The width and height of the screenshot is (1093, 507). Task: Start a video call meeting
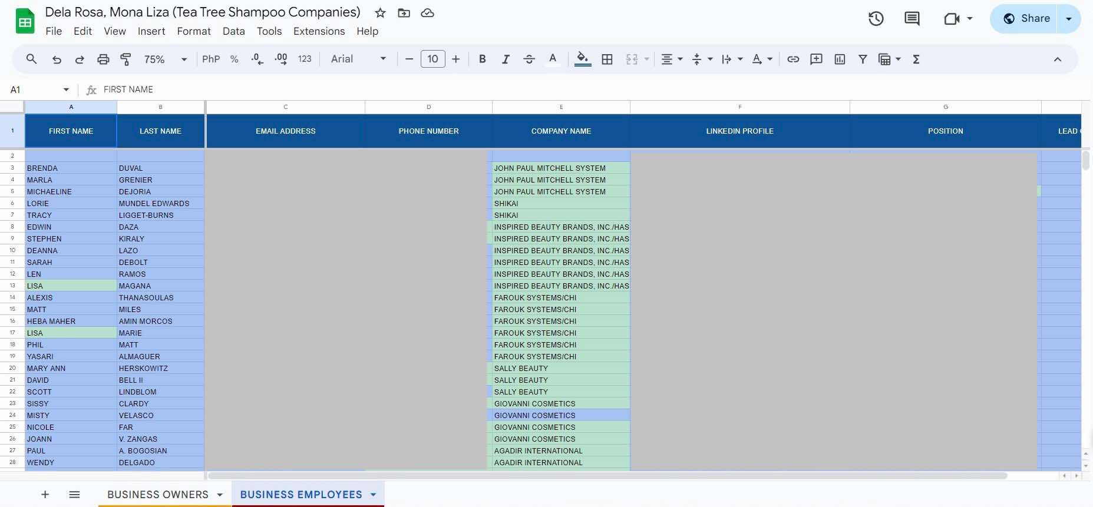[x=952, y=19]
